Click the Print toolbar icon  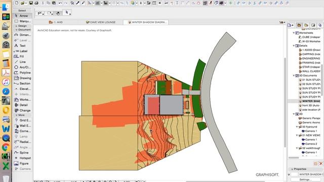pos(36,3)
